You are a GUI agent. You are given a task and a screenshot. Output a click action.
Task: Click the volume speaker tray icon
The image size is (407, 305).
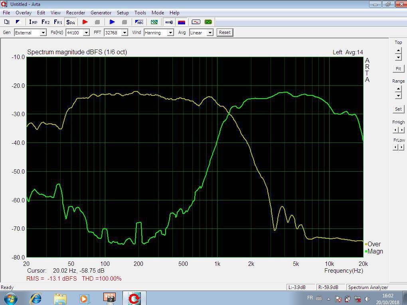(x=367, y=299)
